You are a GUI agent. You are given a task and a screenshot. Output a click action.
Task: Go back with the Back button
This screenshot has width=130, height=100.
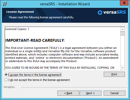[68, 93]
